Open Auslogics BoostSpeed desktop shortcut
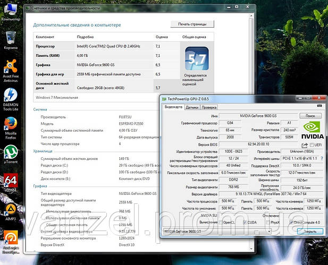This screenshot has height=265, width=328. click(11, 242)
